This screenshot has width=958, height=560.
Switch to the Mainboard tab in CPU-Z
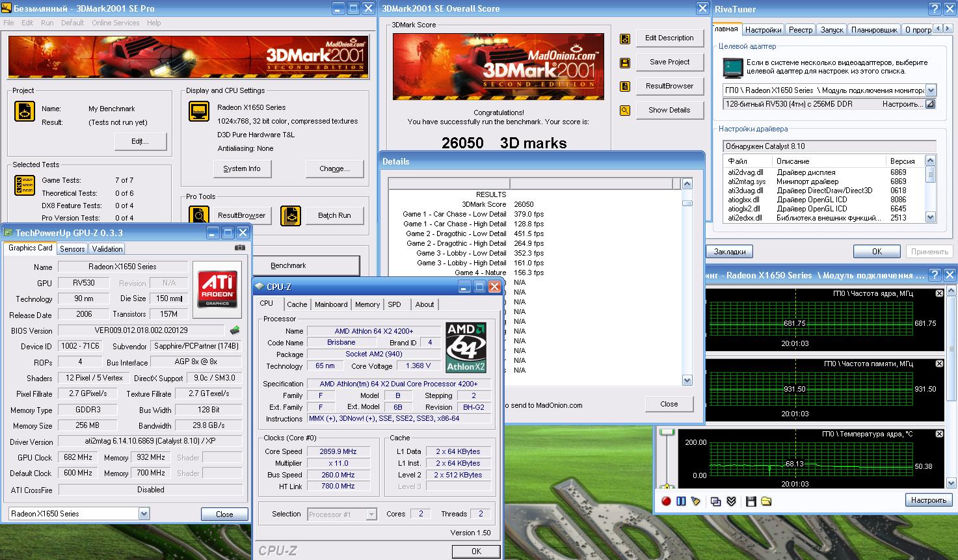[x=331, y=304]
